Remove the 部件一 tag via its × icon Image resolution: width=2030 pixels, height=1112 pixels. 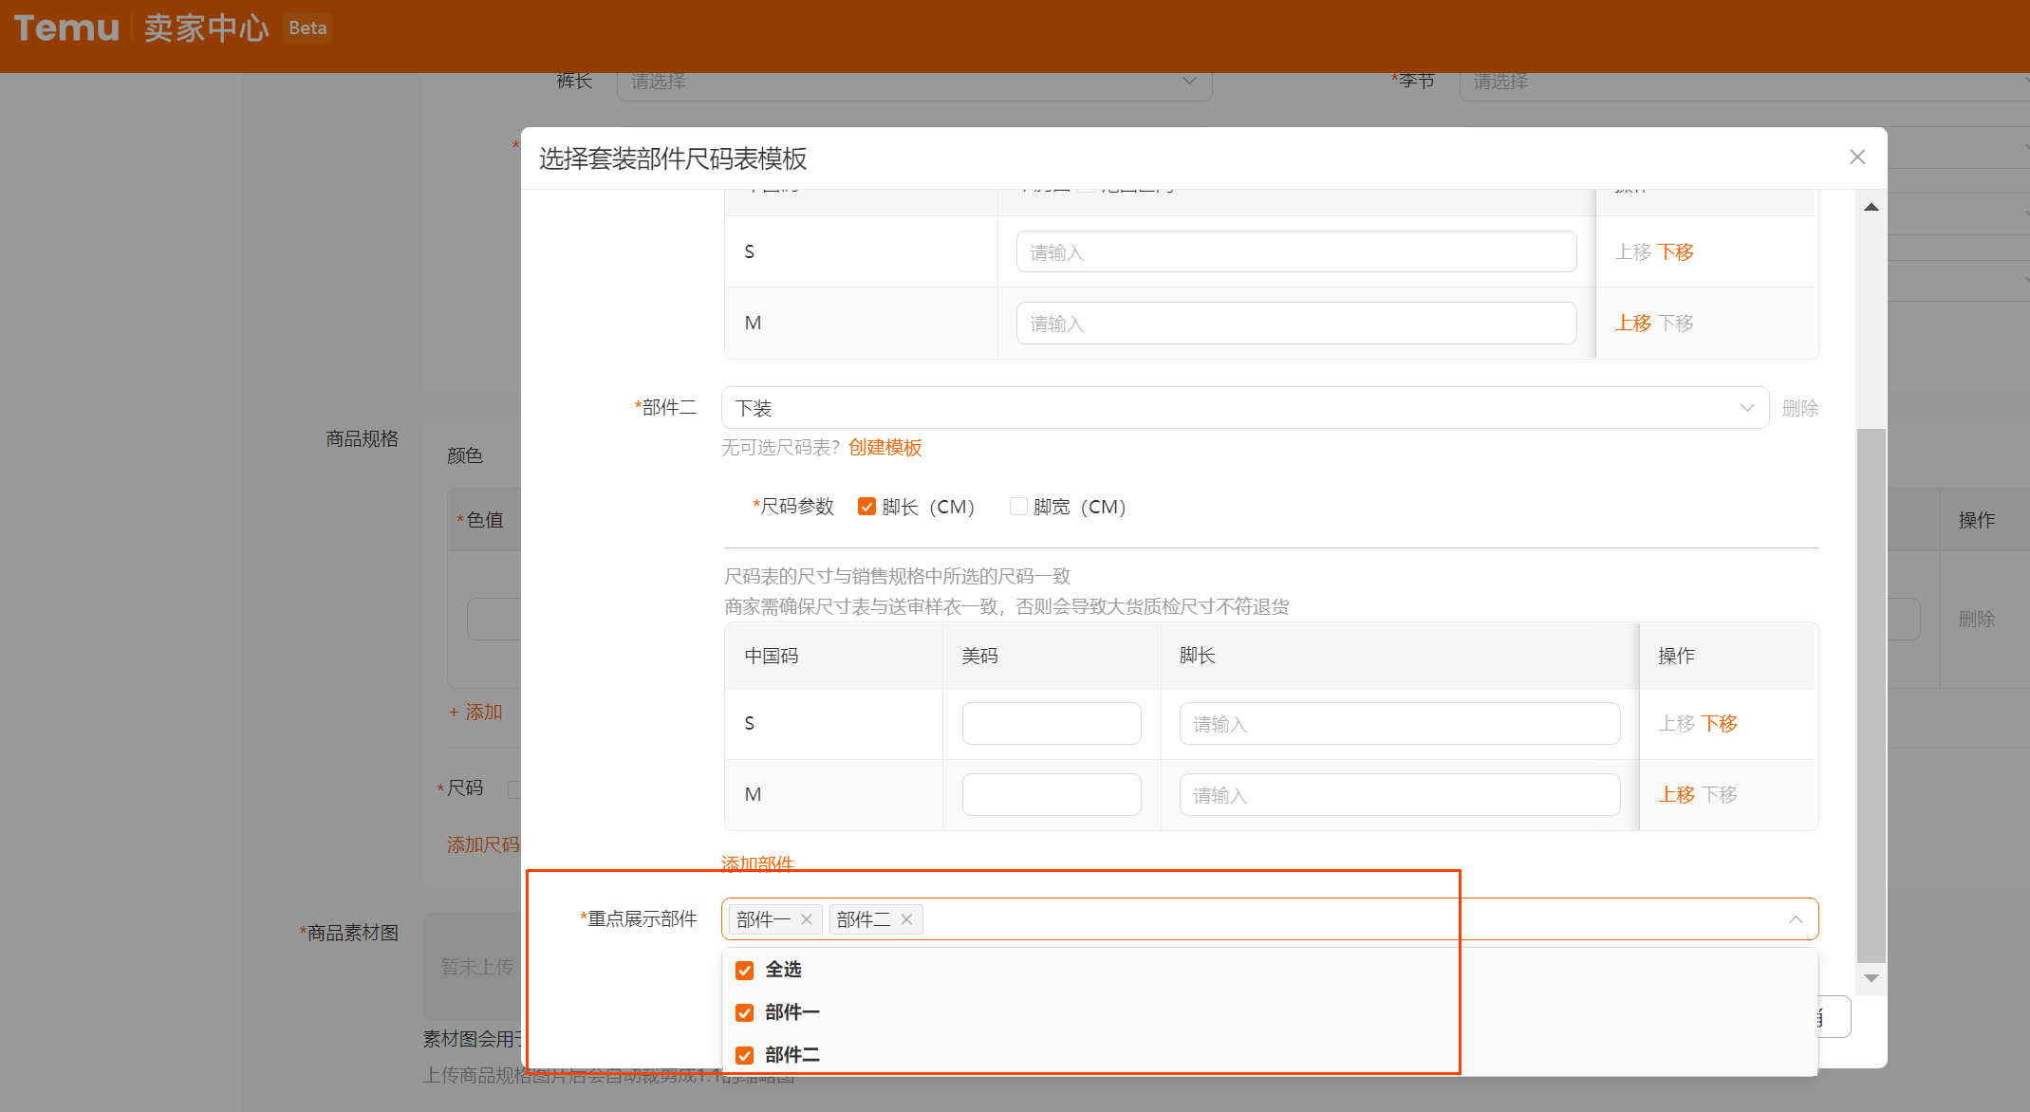coord(805,918)
